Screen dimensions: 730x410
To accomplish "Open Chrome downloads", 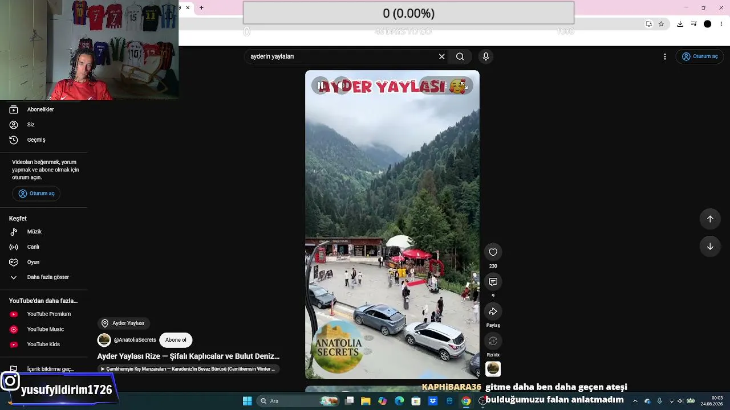I will [x=680, y=24].
